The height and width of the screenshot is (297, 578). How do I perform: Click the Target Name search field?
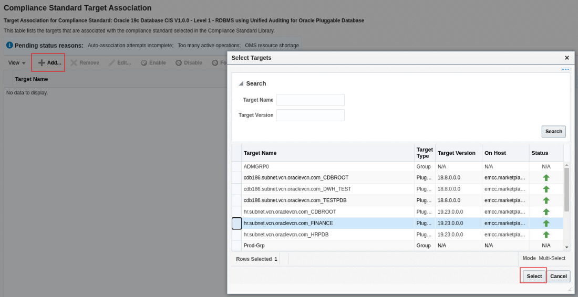pyautogui.click(x=310, y=100)
